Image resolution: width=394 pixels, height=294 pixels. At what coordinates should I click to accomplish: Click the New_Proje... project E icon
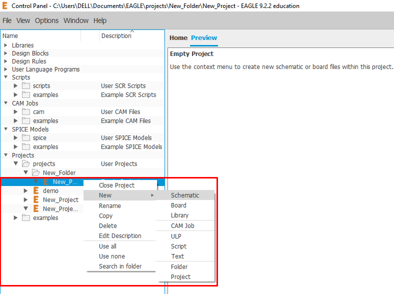click(x=36, y=208)
